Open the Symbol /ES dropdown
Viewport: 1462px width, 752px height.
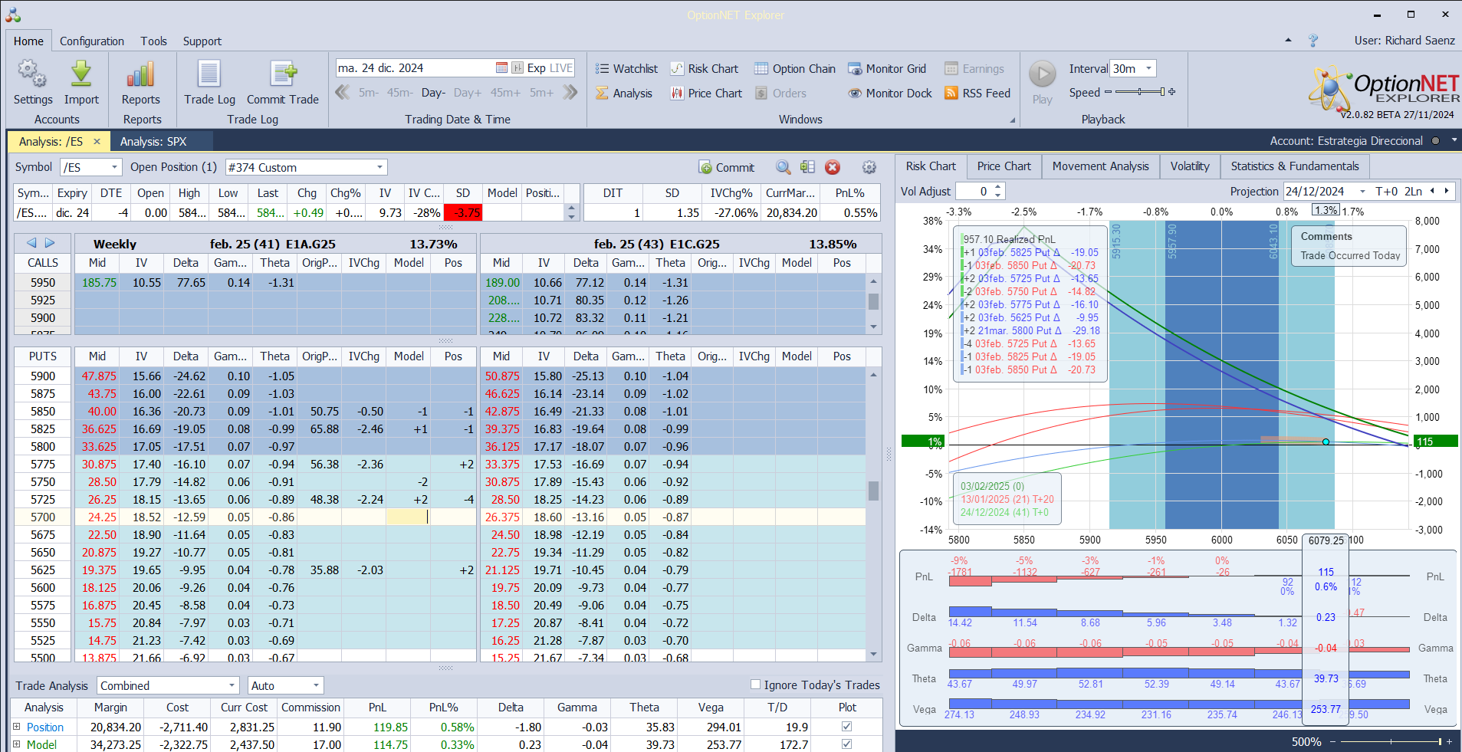115,167
